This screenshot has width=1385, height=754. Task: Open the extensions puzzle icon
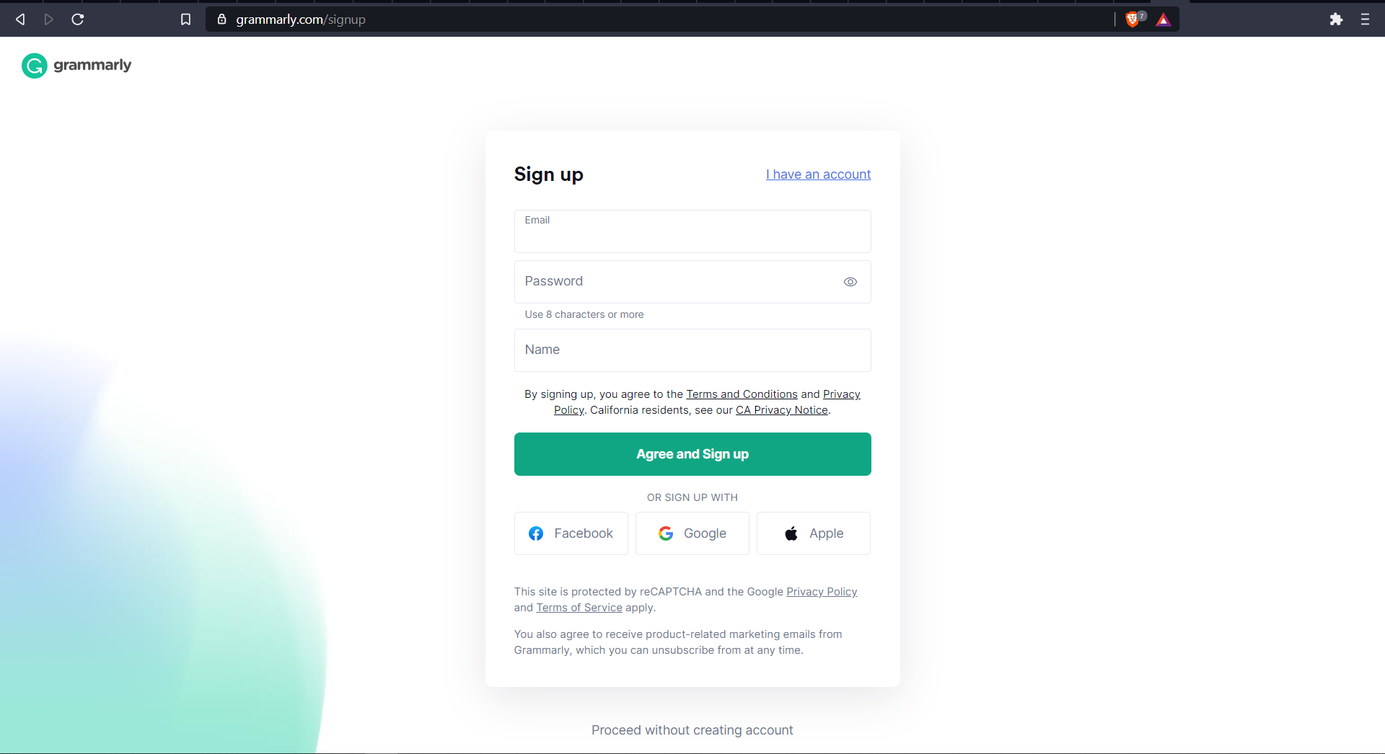[1336, 19]
